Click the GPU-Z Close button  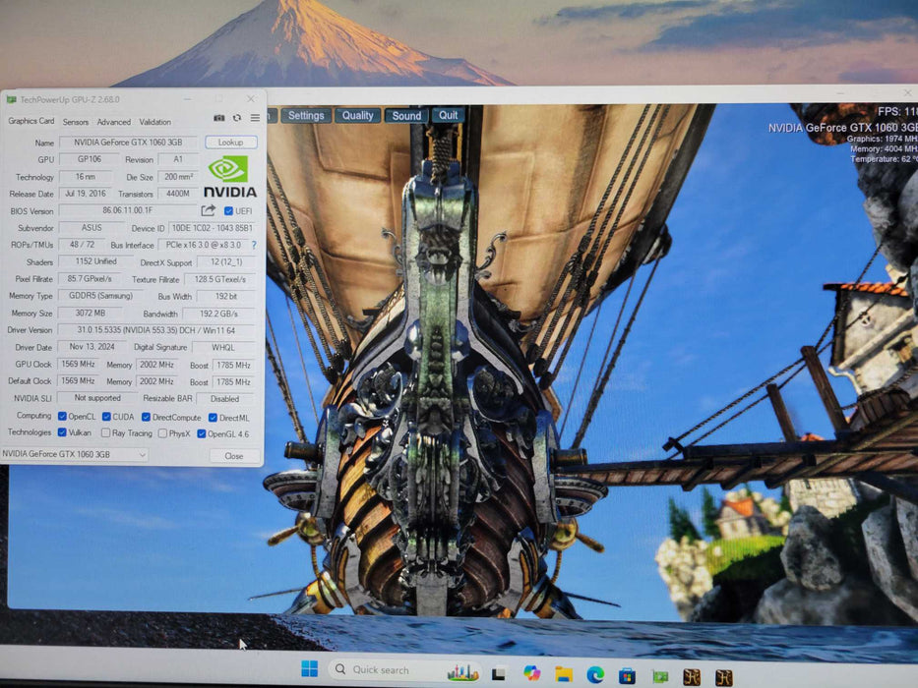(233, 456)
